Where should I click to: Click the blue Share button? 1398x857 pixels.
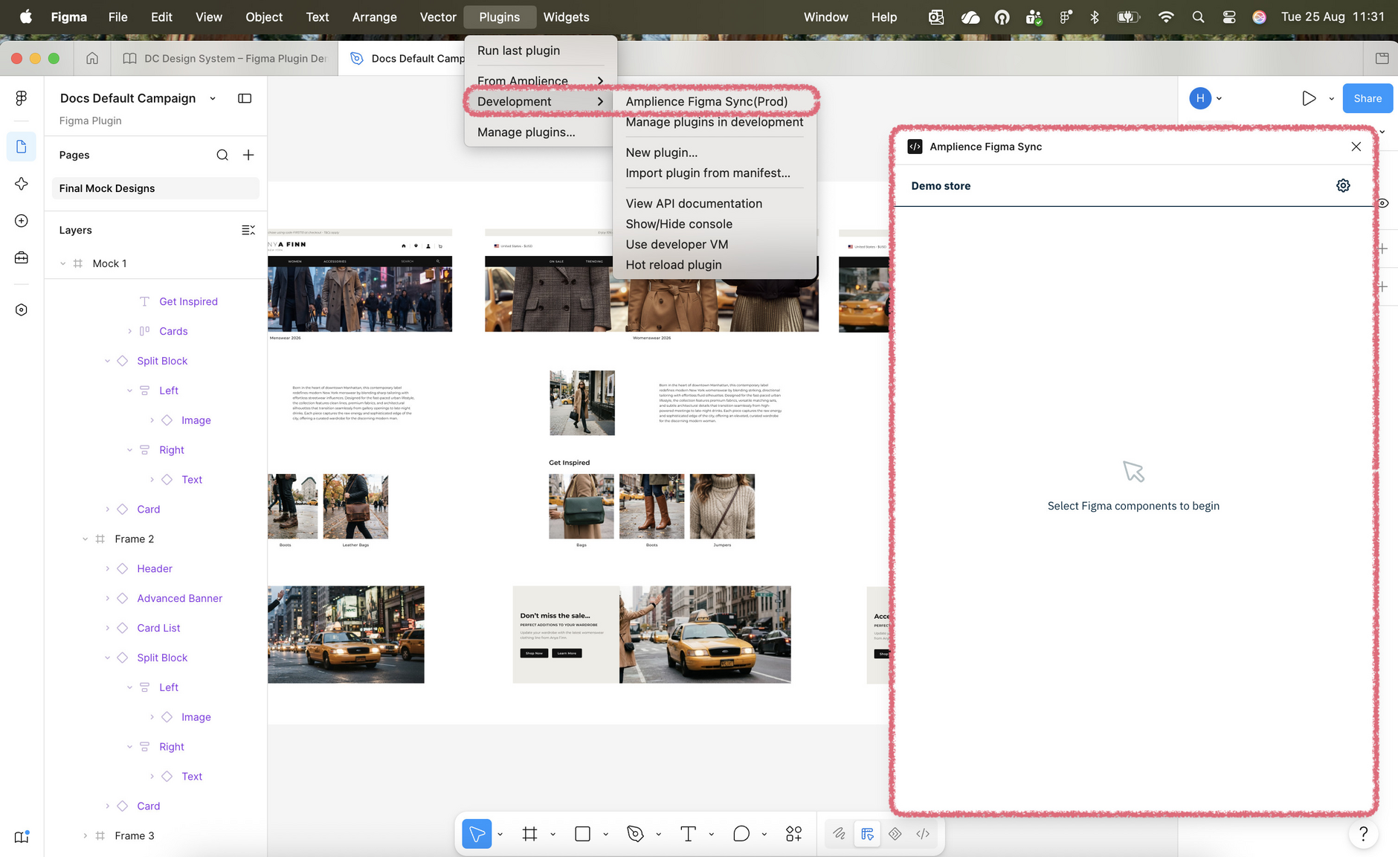click(1367, 98)
